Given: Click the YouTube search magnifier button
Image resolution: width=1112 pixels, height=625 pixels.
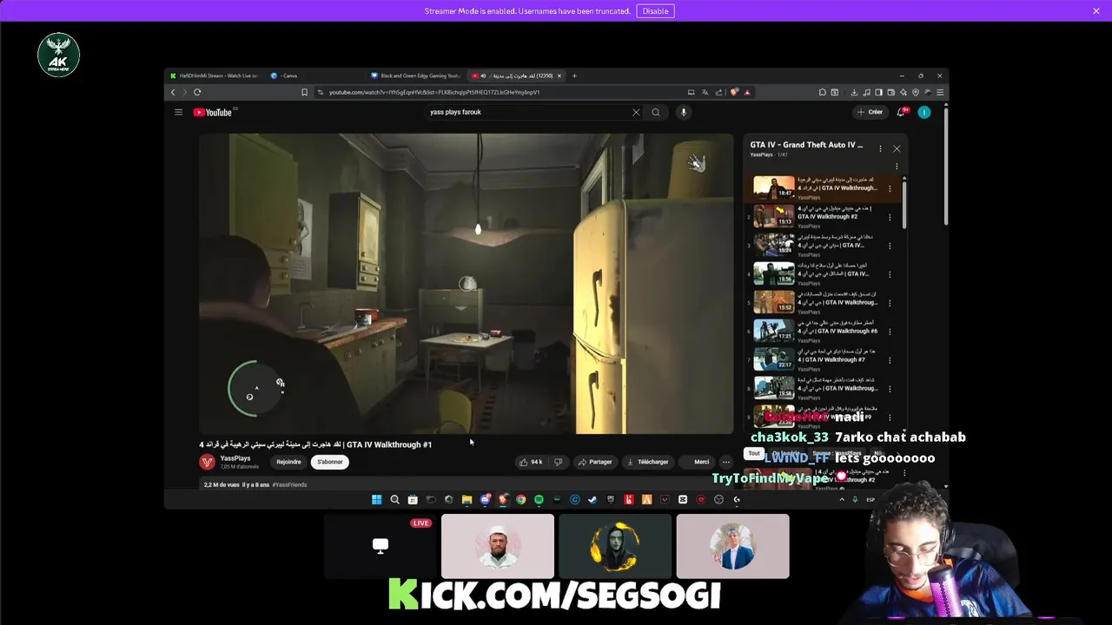Looking at the screenshot, I should point(656,112).
